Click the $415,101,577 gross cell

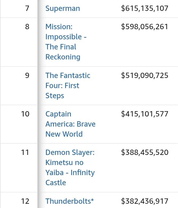(x=145, y=114)
